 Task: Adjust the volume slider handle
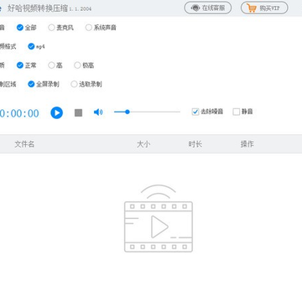pos(128,112)
